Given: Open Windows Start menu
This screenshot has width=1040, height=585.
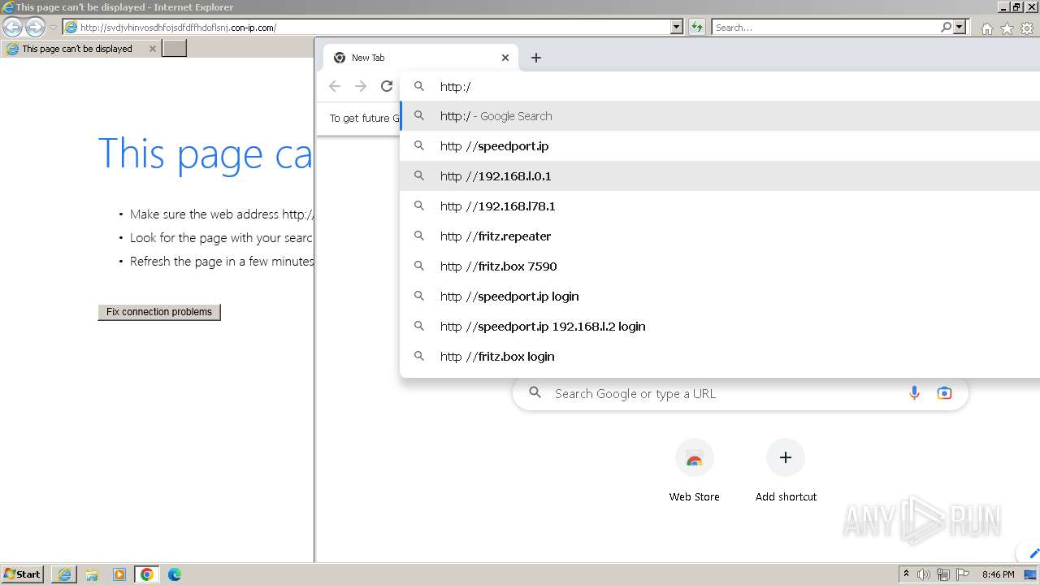Looking at the screenshot, I should pyautogui.click(x=22, y=574).
